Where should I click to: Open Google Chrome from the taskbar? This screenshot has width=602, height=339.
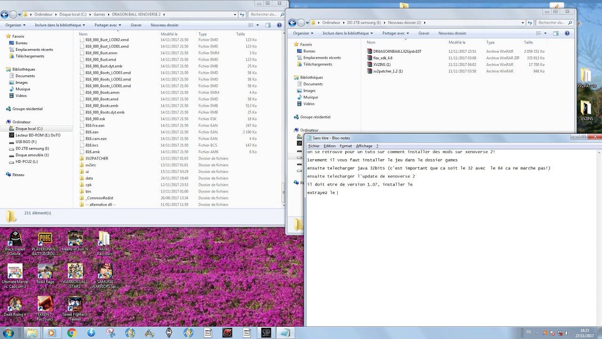(71, 333)
